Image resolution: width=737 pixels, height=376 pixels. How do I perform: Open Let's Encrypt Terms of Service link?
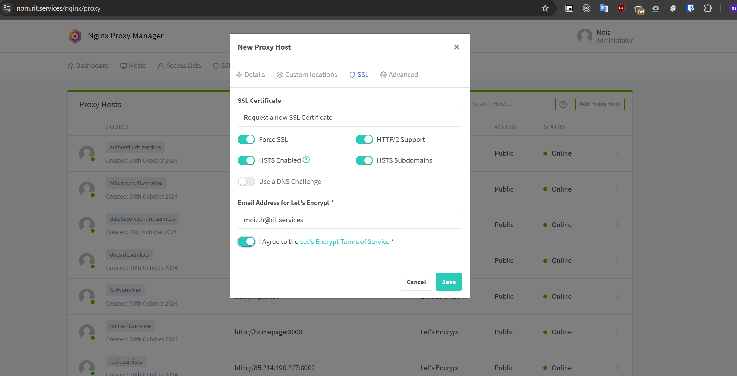click(x=344, y=242)
